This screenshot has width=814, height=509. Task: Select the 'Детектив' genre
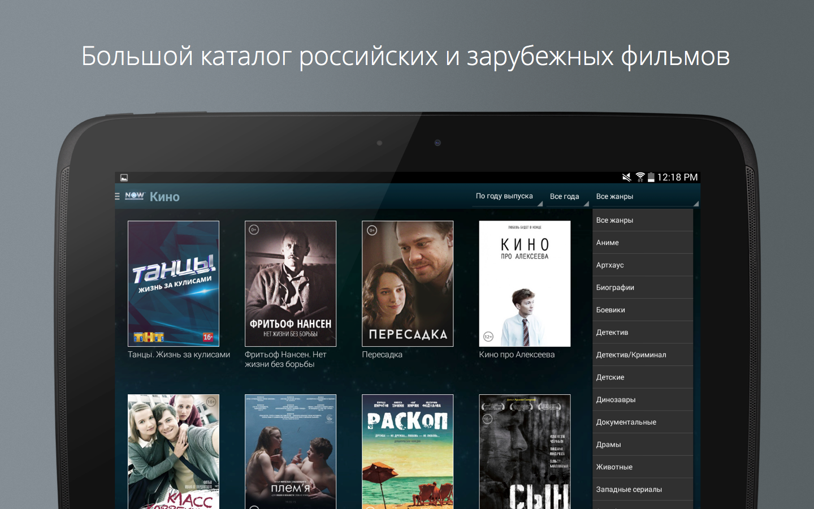point(643,332)
